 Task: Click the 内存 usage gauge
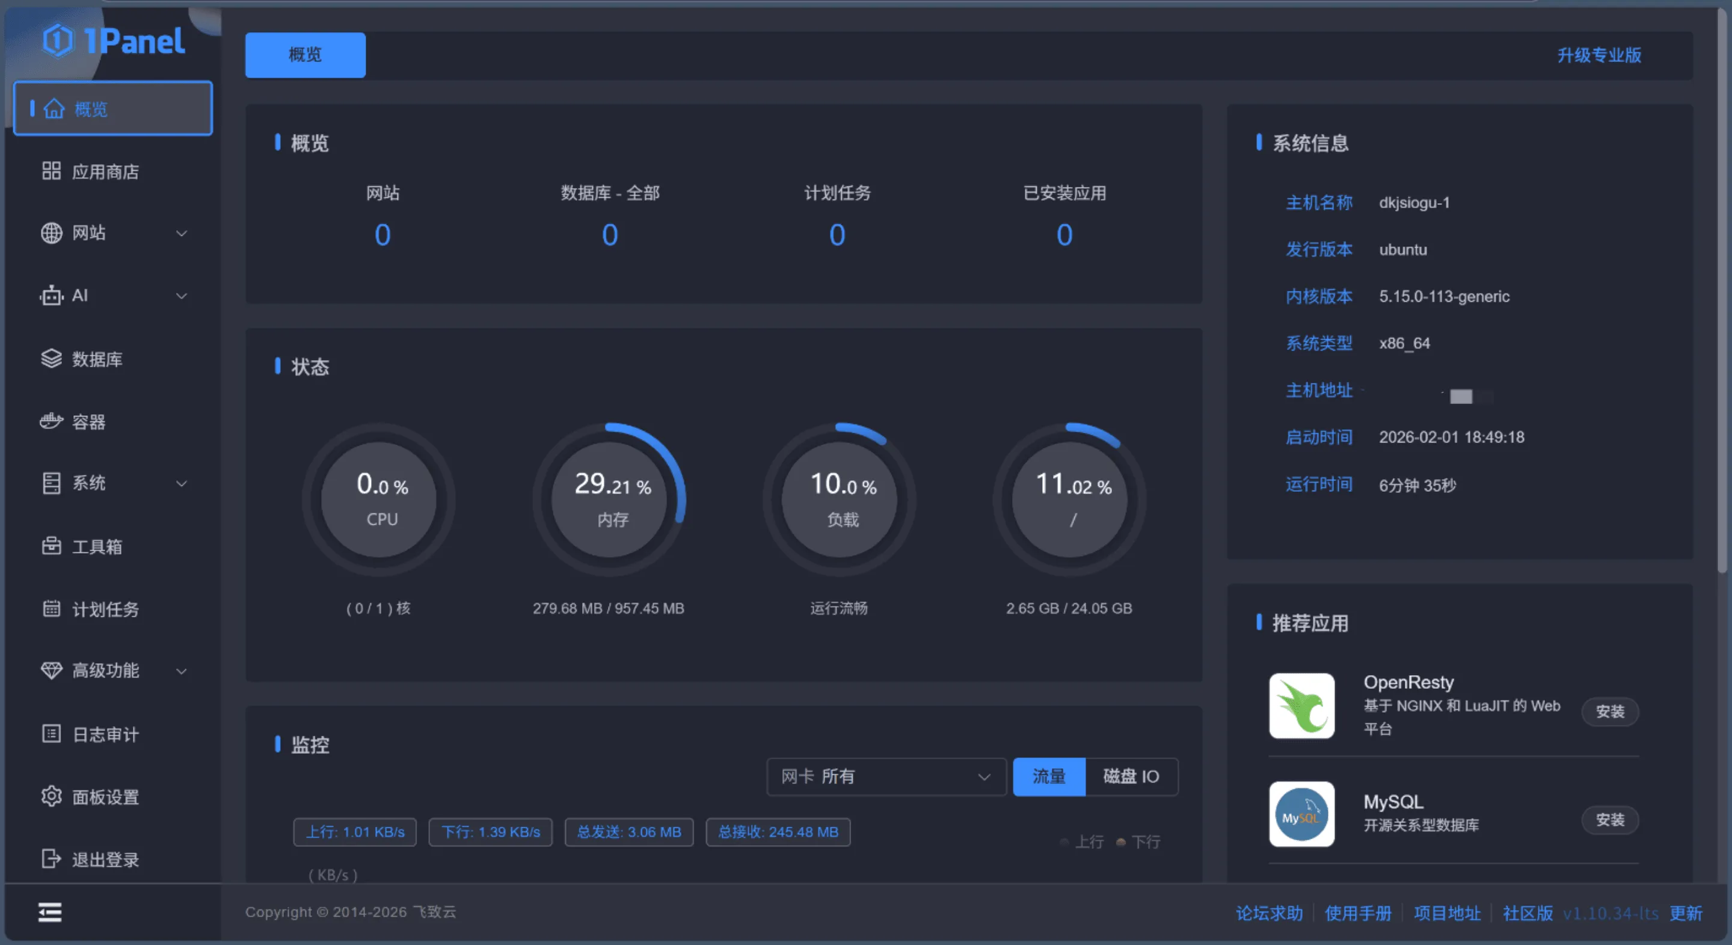[609, 500]
